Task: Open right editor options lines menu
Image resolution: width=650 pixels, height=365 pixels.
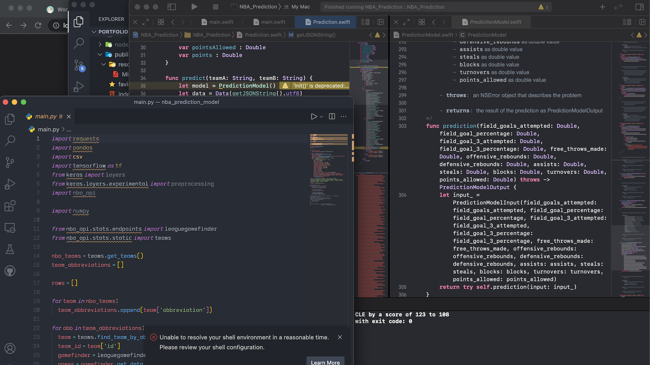Action: tap(627, 22)
